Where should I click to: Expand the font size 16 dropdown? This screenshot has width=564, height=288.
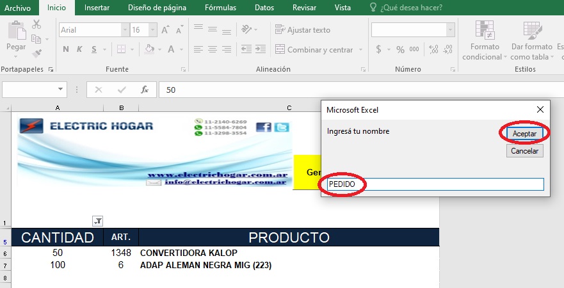tap(153, 30)
